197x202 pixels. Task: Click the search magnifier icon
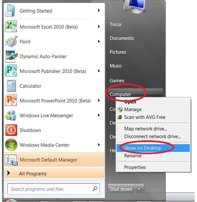95,189
